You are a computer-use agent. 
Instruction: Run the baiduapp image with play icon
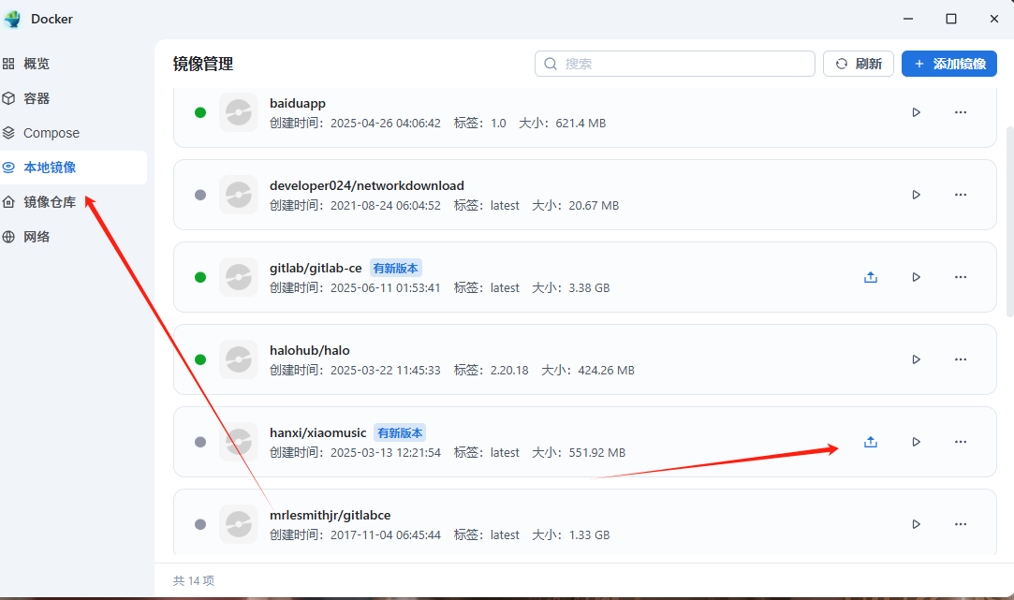[916, 112]
